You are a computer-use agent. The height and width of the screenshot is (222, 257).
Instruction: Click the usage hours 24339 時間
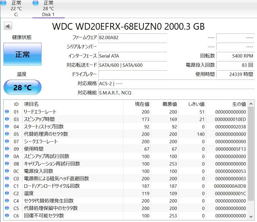click(235, 74)
